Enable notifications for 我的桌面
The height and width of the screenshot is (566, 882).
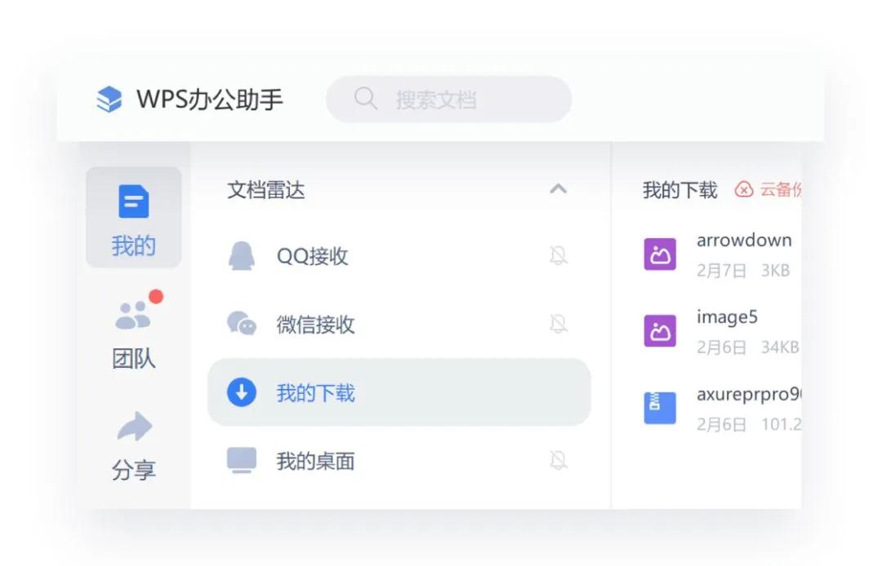(559, 459)
